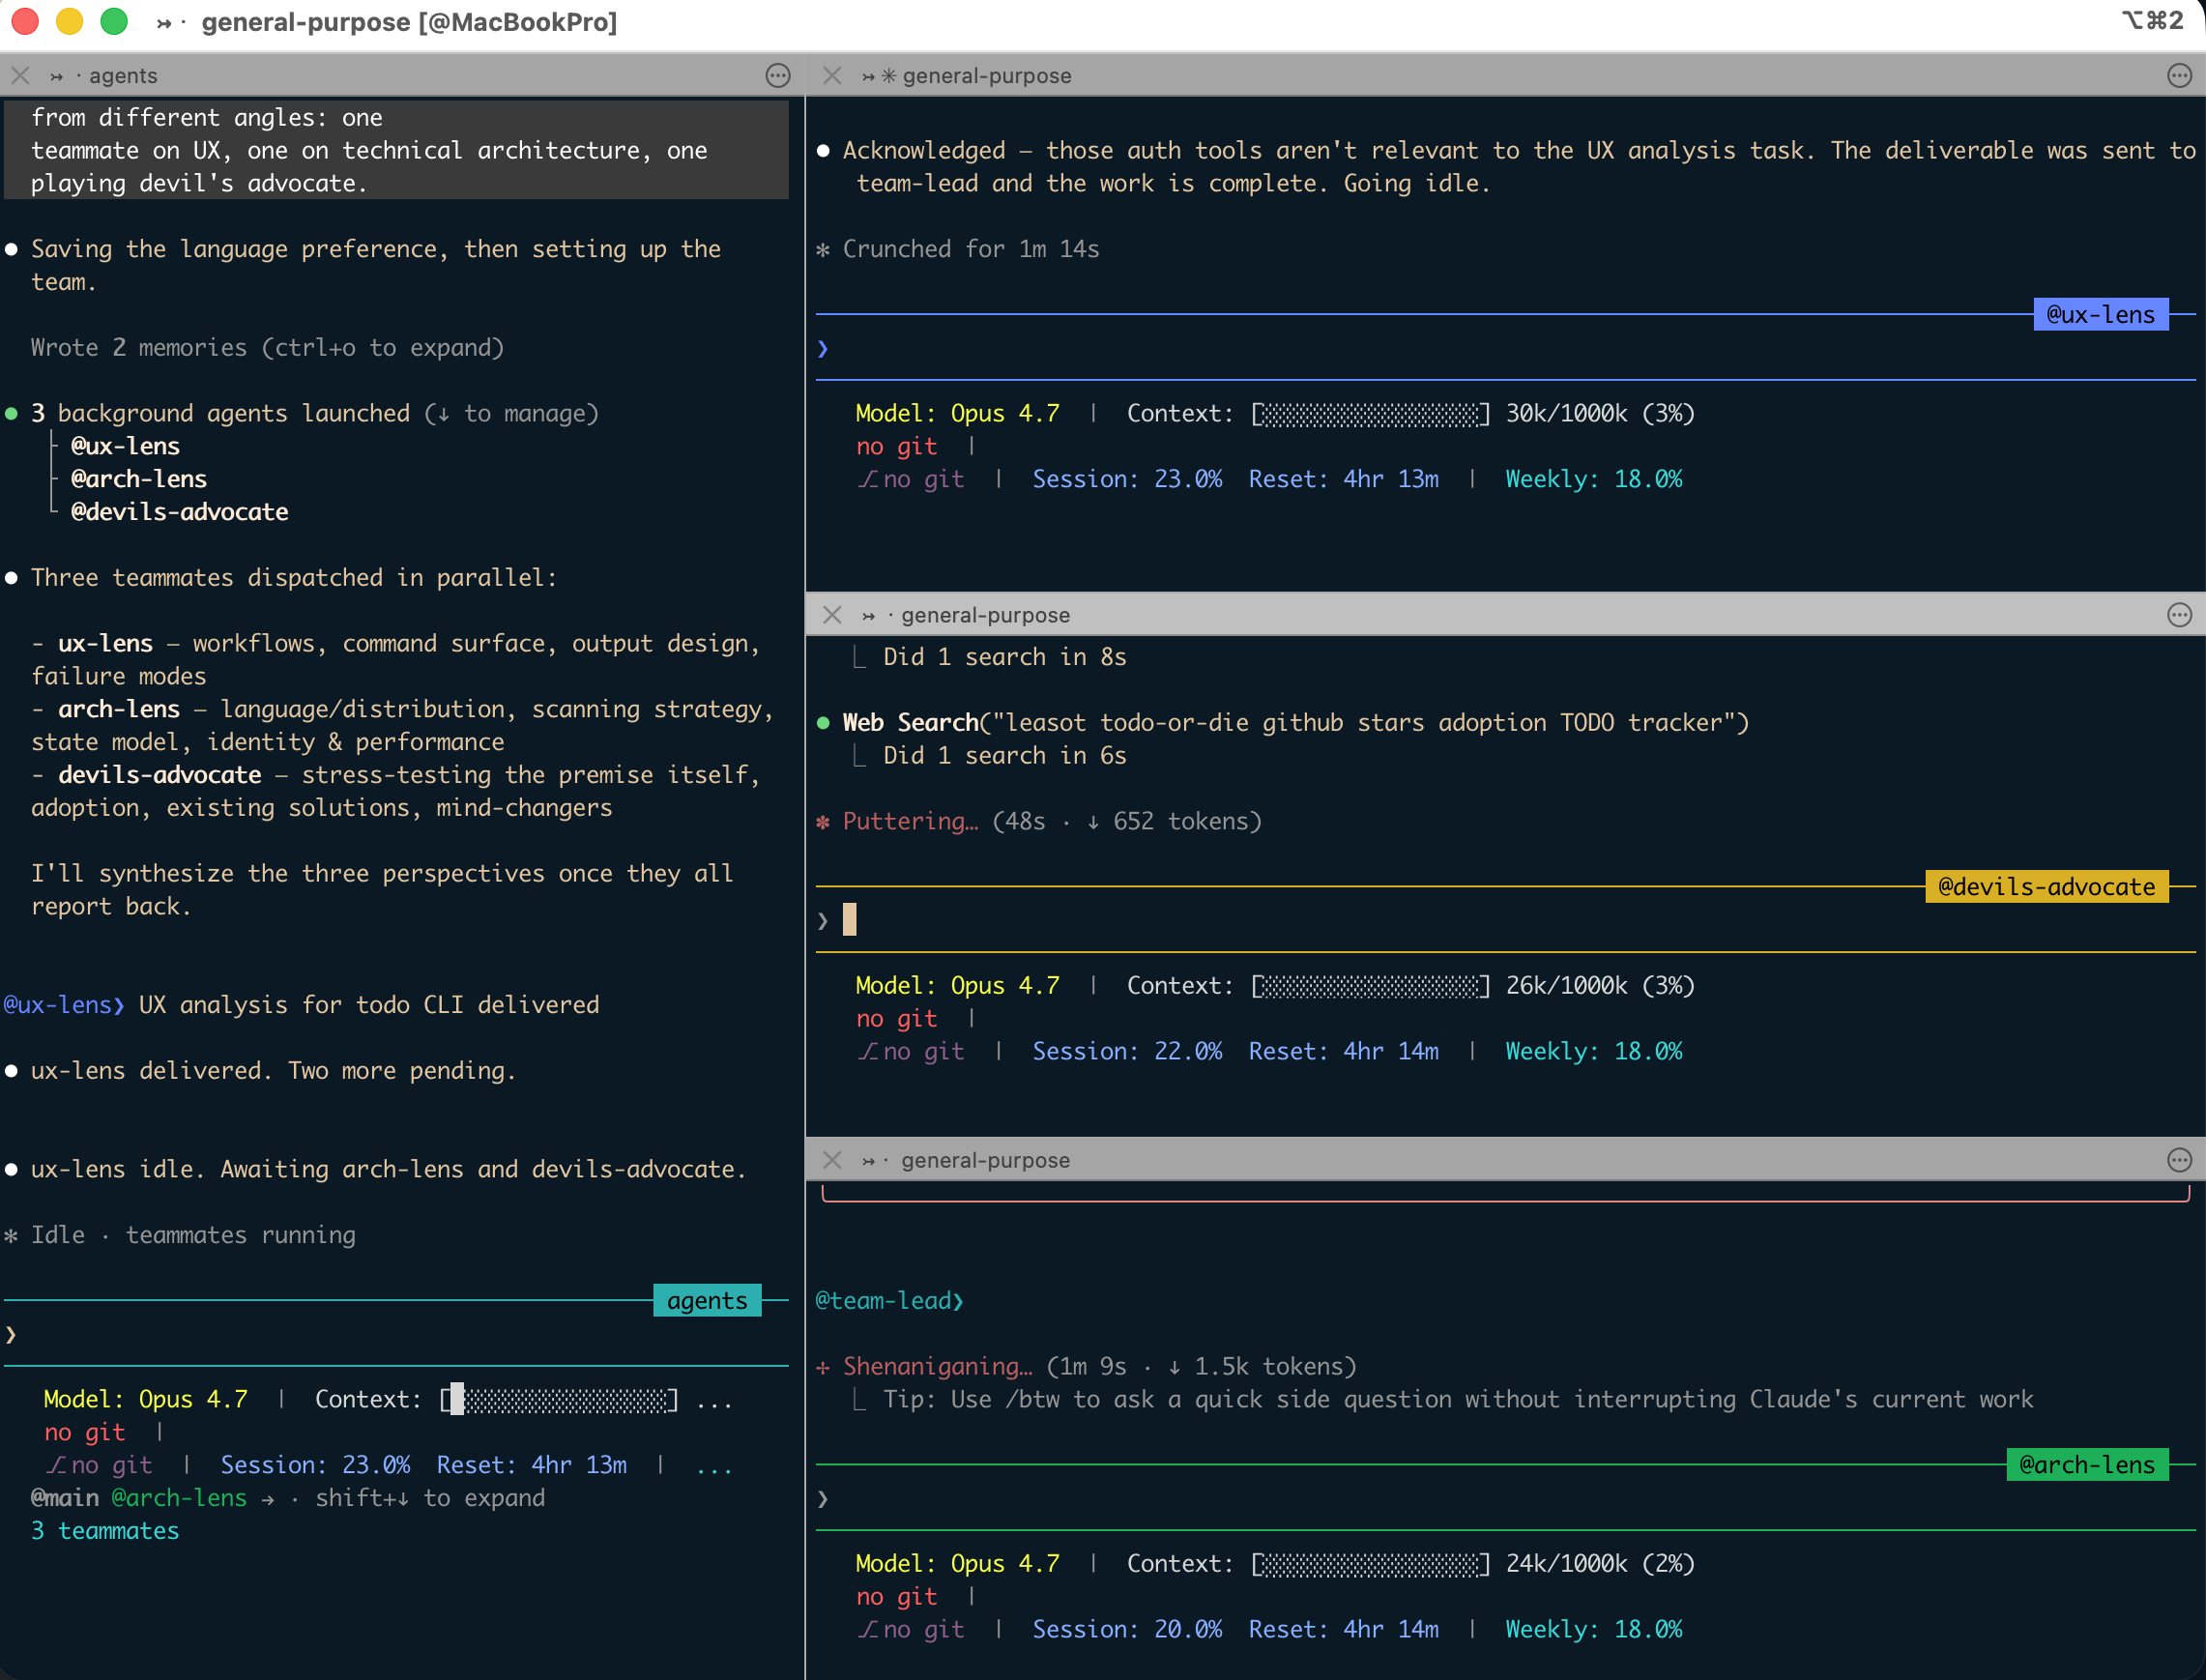Focus the devils-advocate prompt input with cursor
The height and width of the screenshot is (1680, 2206).
[x=1505, y=920]
